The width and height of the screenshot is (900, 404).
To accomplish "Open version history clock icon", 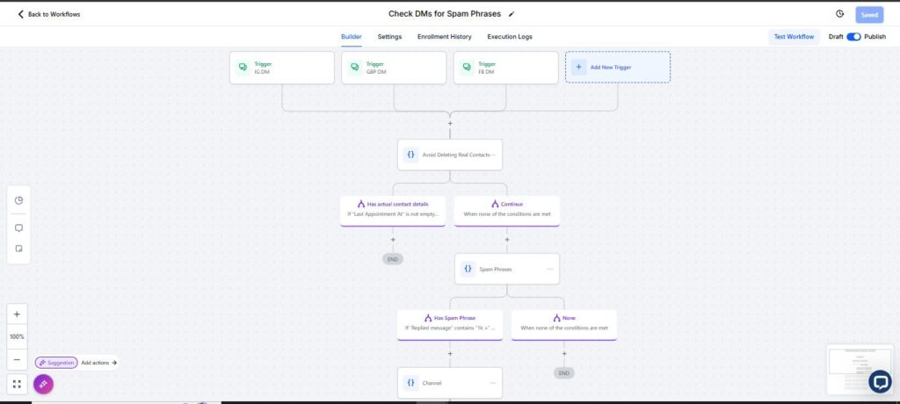I will pyautogui.click(x=839, y=14).
